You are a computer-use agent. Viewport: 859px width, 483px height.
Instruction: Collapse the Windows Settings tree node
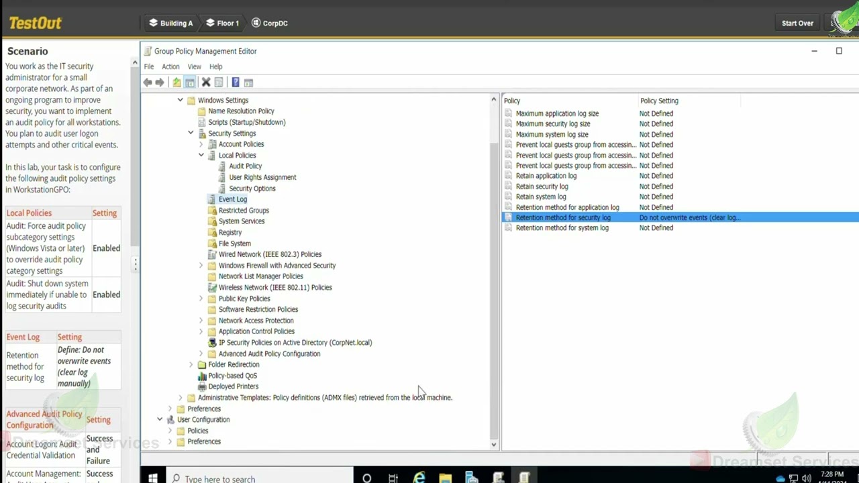[x=180, y=100]
